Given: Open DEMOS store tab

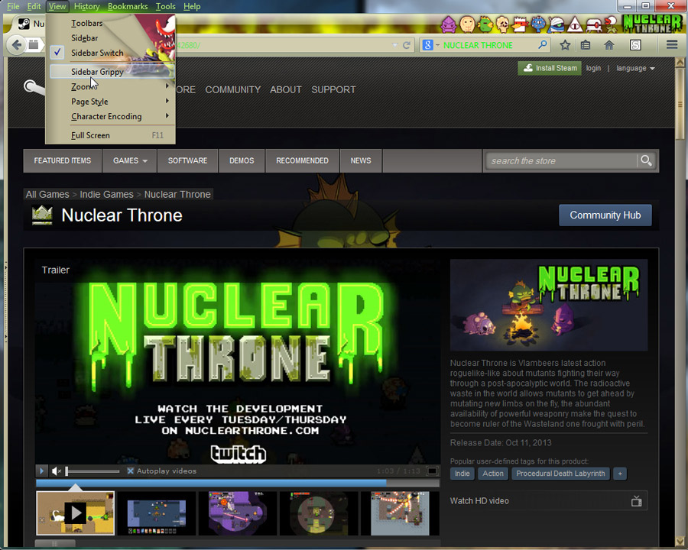Looking at the screenshot, I should [x=242, y=160].
